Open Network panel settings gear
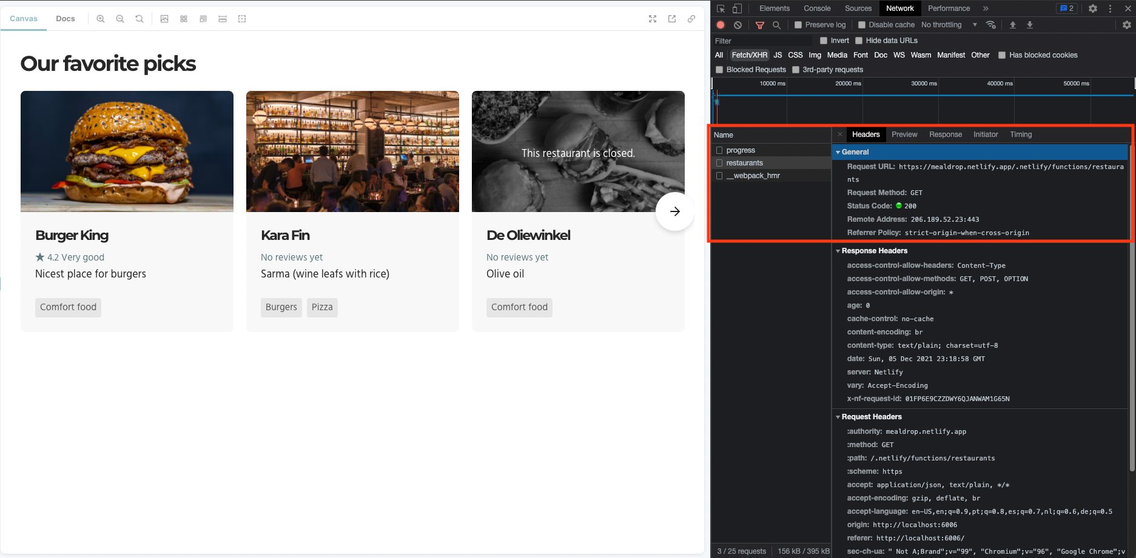The height and width of the screenshot is (558, 1136). 1126,25
